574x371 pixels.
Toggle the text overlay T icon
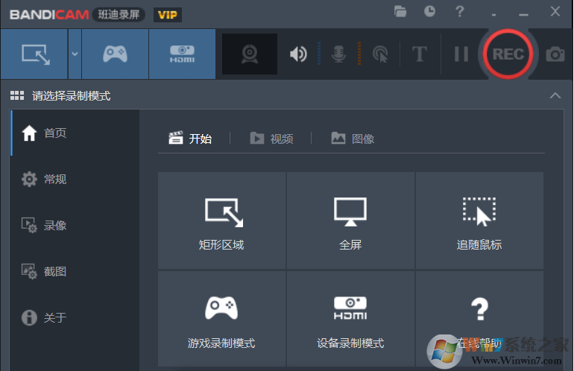click(x=420, y=54)
